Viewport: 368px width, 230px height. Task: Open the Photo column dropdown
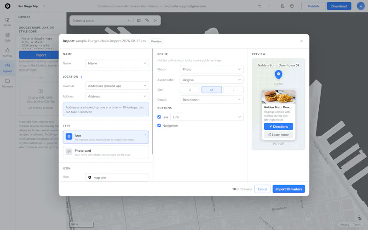(x=212, y=69)
